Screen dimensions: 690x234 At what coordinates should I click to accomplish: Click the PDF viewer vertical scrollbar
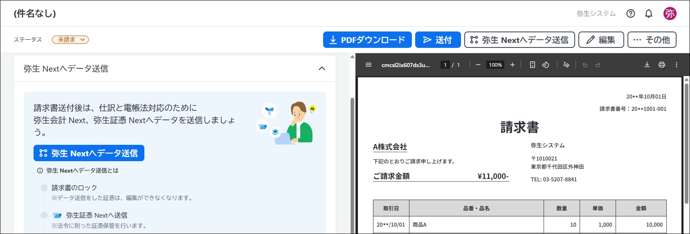686,143
